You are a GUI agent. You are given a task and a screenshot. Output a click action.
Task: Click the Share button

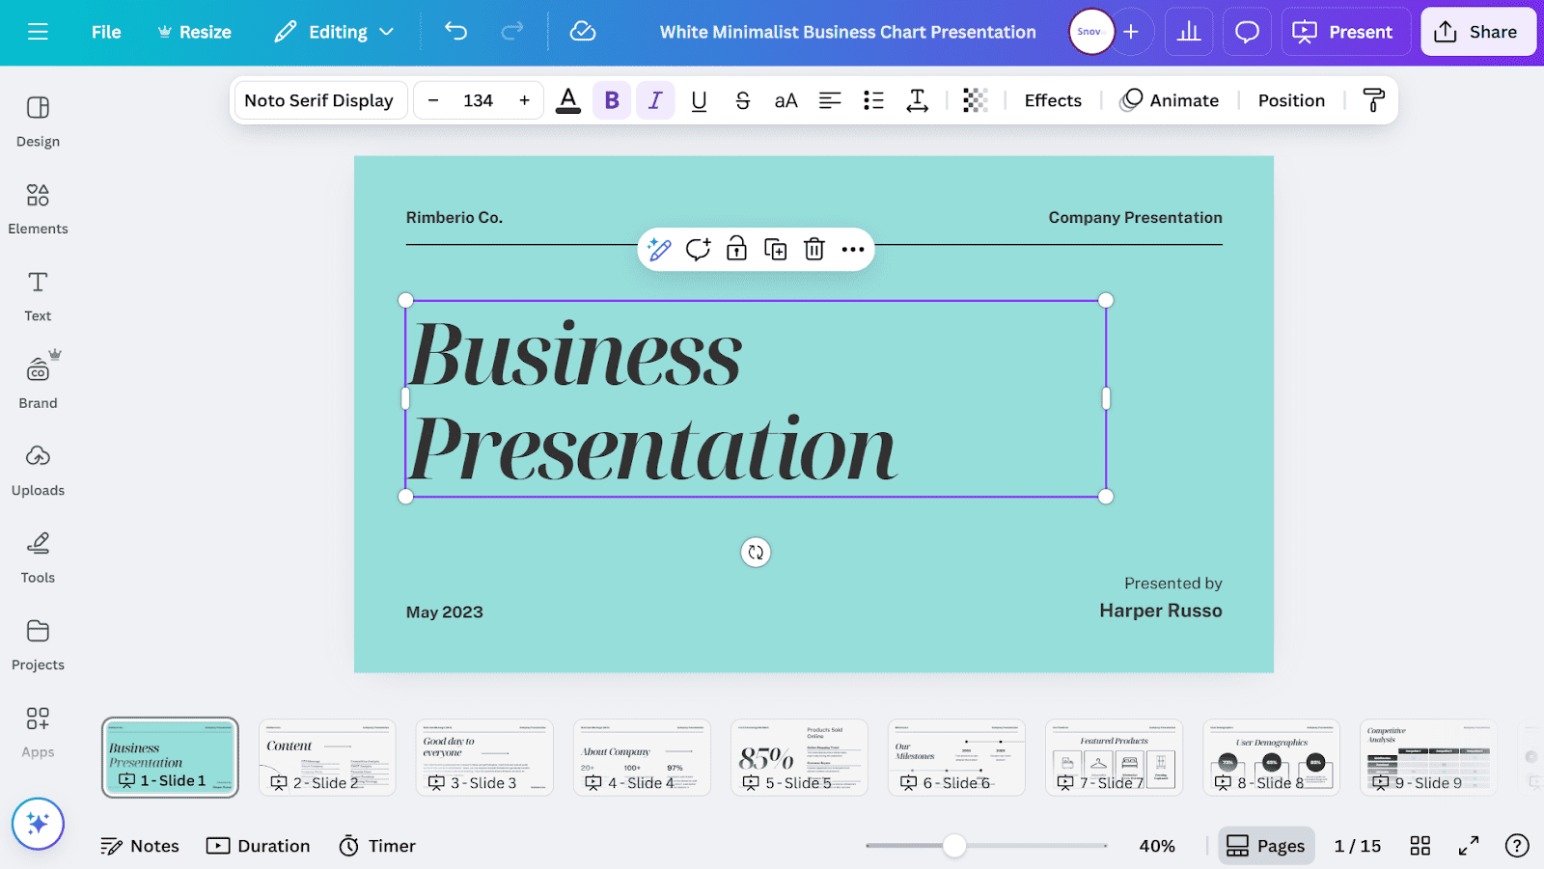(1477, 32)
